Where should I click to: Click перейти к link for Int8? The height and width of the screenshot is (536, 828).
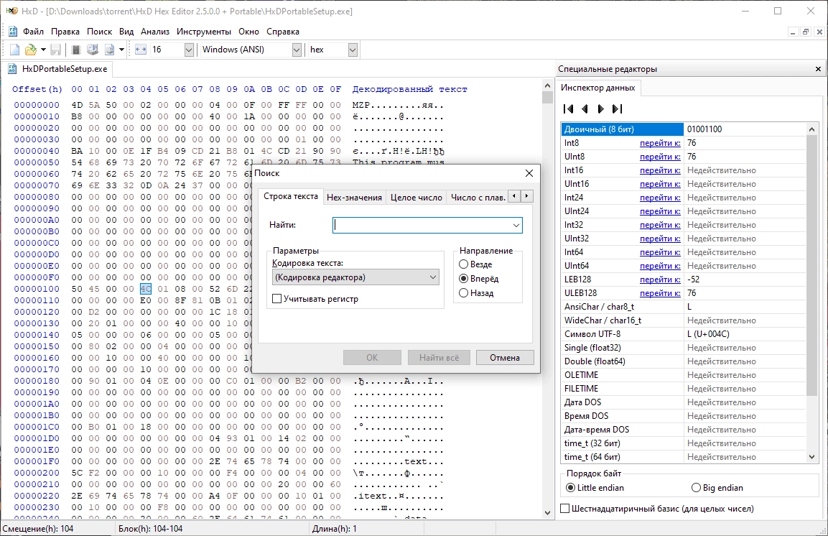(x=660, y=143)
